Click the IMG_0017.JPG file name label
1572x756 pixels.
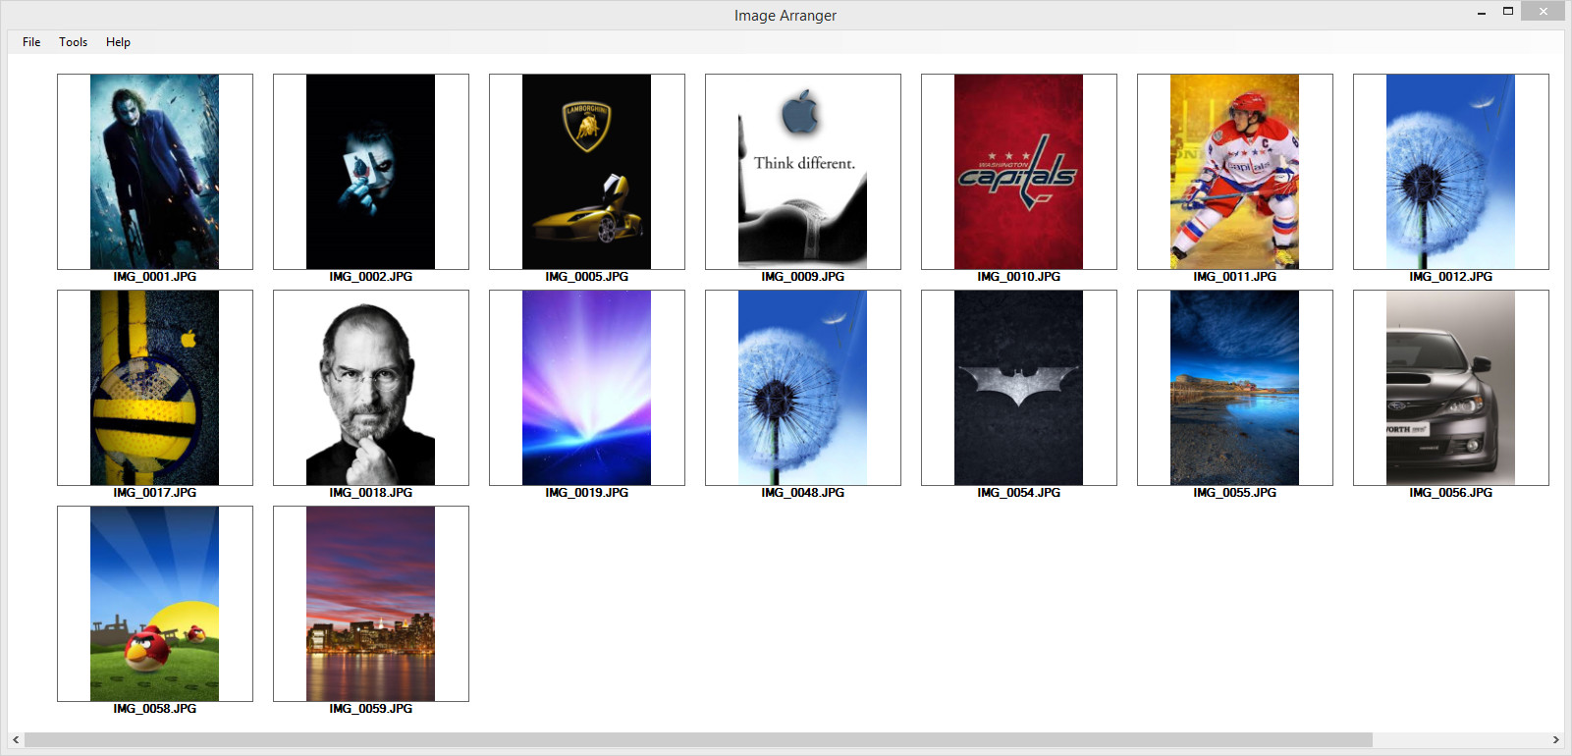(x=155, y=493)
